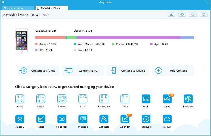Click the Content to PC button
The image size is (211, 136).
[x=83, y=71]
